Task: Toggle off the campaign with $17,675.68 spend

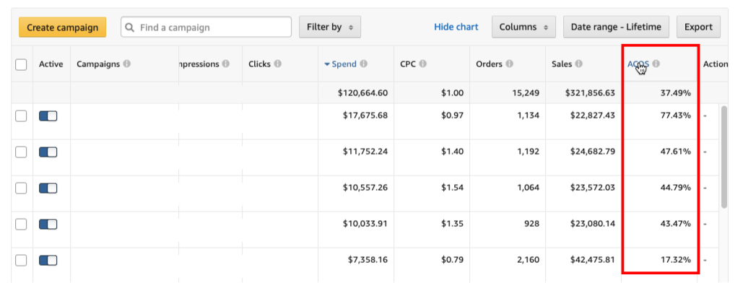Action: click(48, 116)
